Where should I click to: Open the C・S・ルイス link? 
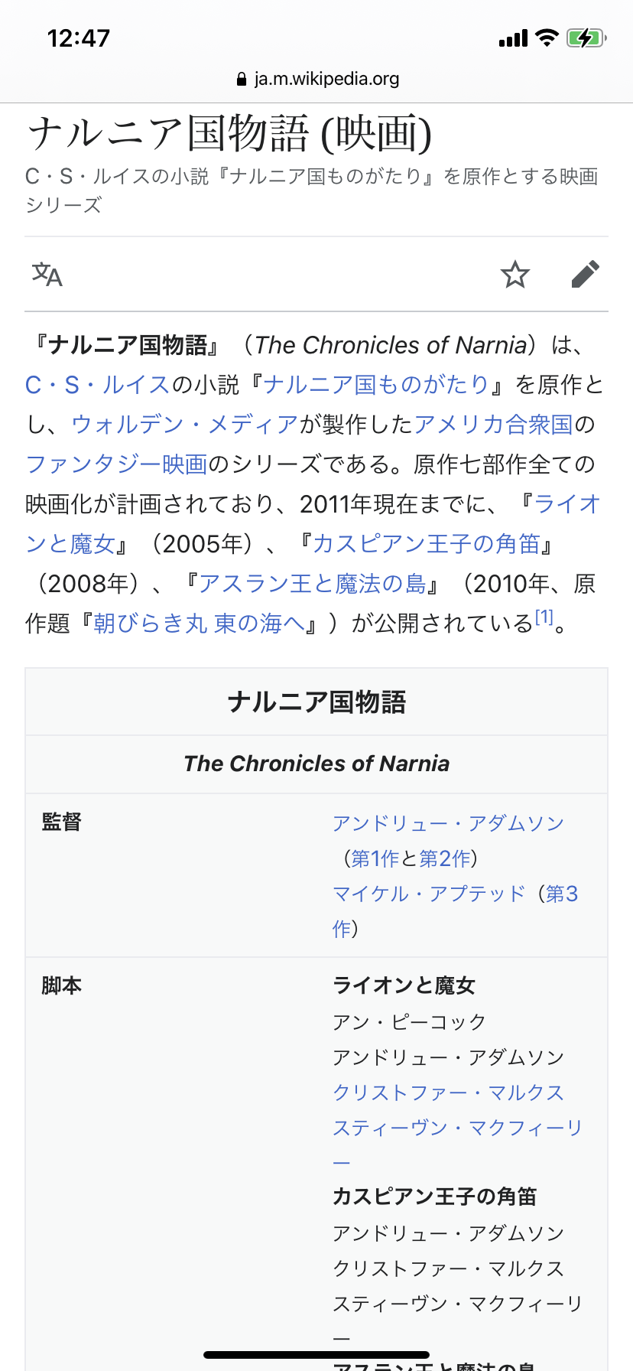click(x=97, y=384)
